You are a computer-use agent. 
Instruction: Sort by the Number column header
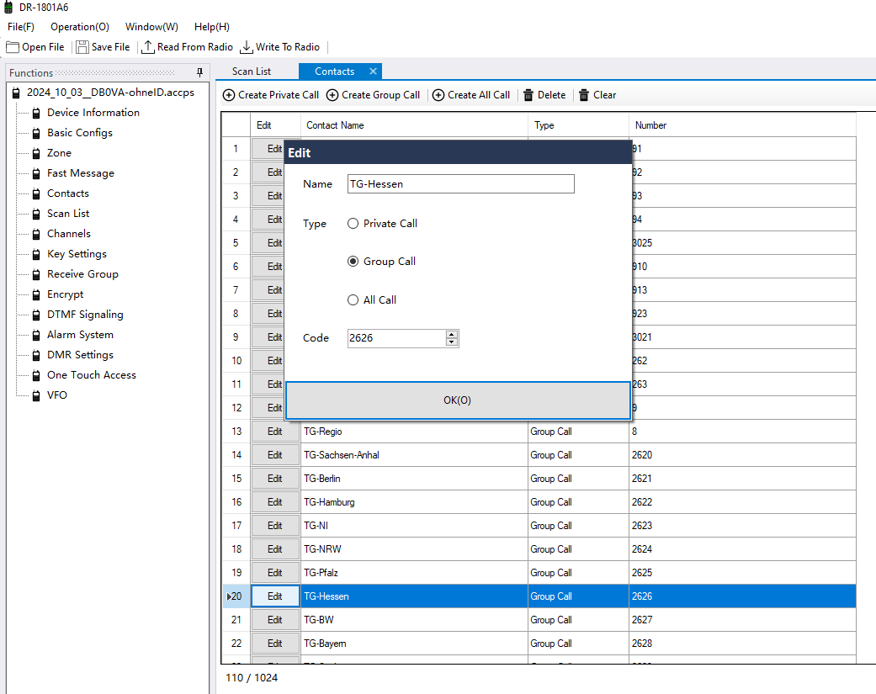click(x=742, y=125)
